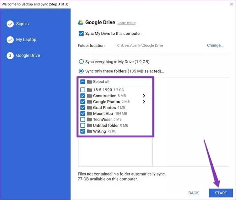Click the folder location path C:\Users\panki\Google Drive

pyautogui.click(x=140, y=45)
